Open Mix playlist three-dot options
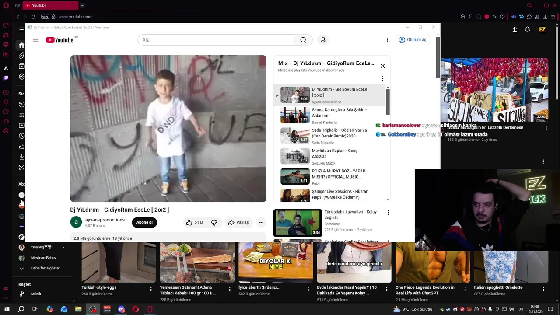The width and height of the screenshot is (560, 315). (382, 79)
